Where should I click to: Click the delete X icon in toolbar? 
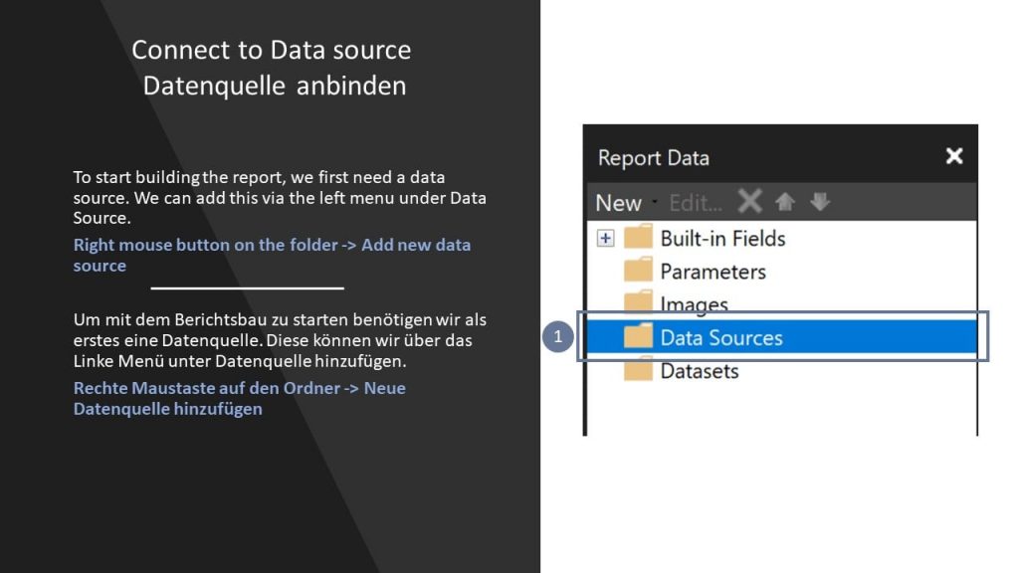coord(749,201)
